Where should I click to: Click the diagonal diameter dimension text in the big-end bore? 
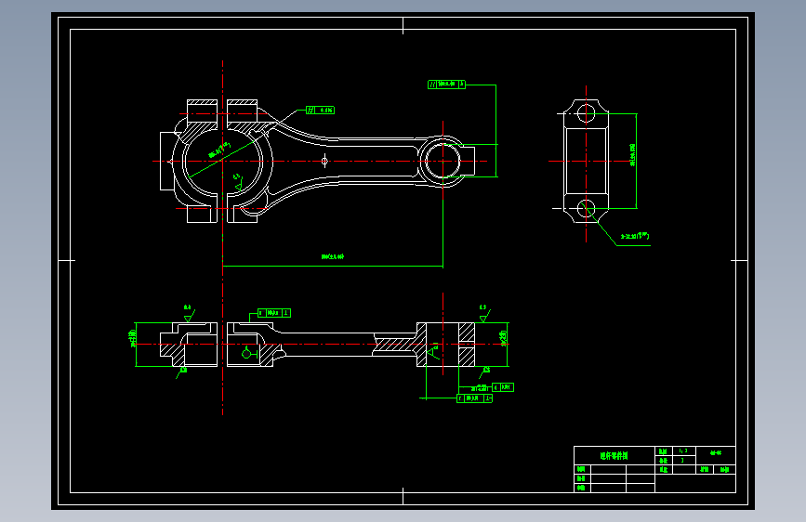click(219, 150)
